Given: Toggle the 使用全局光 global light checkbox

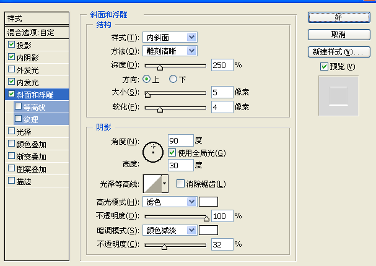Looking at the screenshot, I should (x=172, y=153).
